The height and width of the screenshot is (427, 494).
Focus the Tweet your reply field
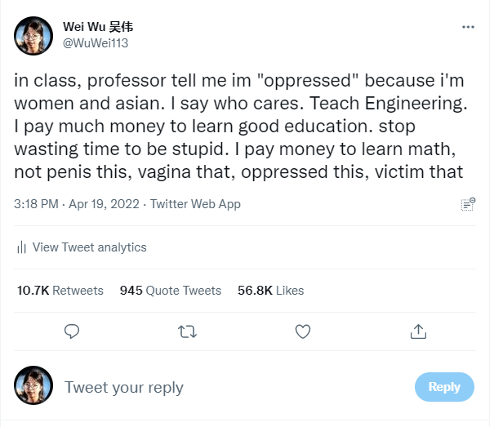[x=229, y=387]
